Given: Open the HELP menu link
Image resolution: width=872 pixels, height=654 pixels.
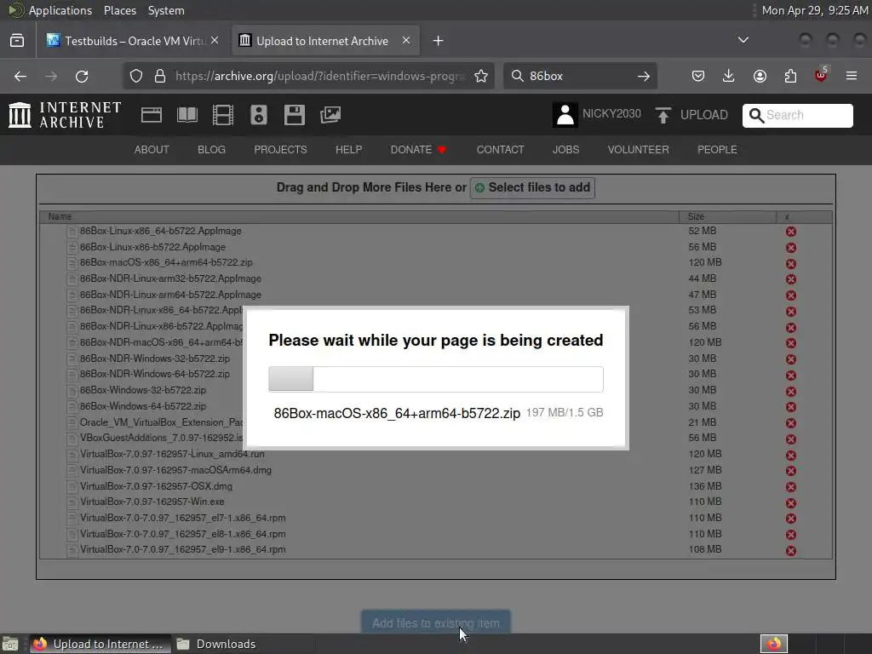Looking at the screenshot, I should tap(348, 150).
